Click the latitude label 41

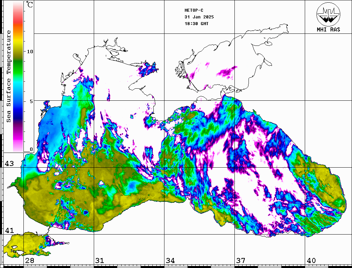pyautogui.click(x=9, y=231)
